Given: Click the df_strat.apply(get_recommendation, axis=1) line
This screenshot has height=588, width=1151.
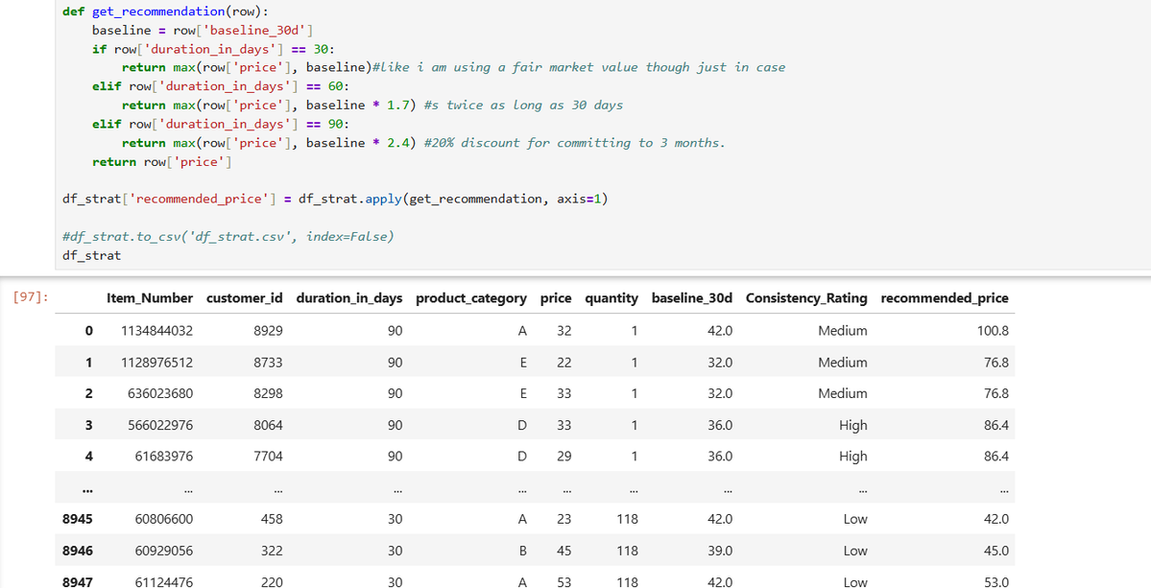Looking at the screenshot, I should (x=335, y=200).
